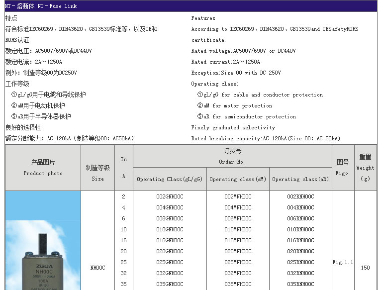This screenshot has height=290, width=382.
Task: Click order number 020GNH00C
Action: pos(170,252)
